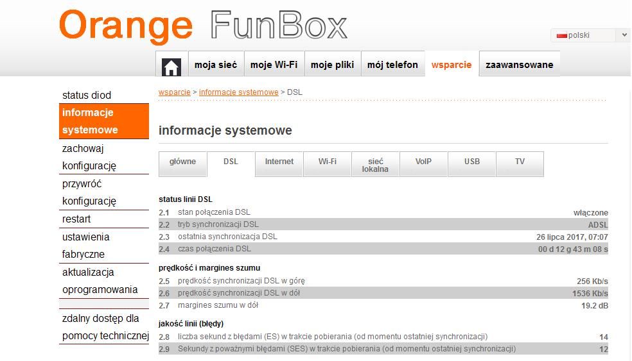Screen dimensions: 632x361
Task: Click the 'włączone' status value
Action: pos(590,212)
